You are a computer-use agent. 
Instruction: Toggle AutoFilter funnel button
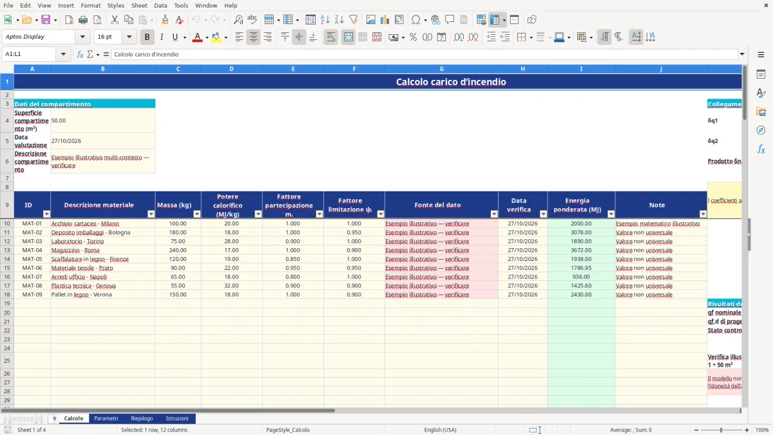[x=353, y=20]
